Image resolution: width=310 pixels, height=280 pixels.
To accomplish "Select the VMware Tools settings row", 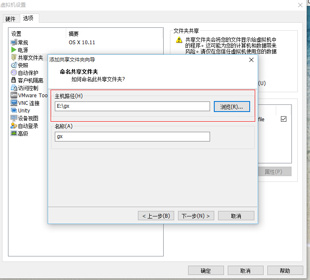I will coord(29,95).
